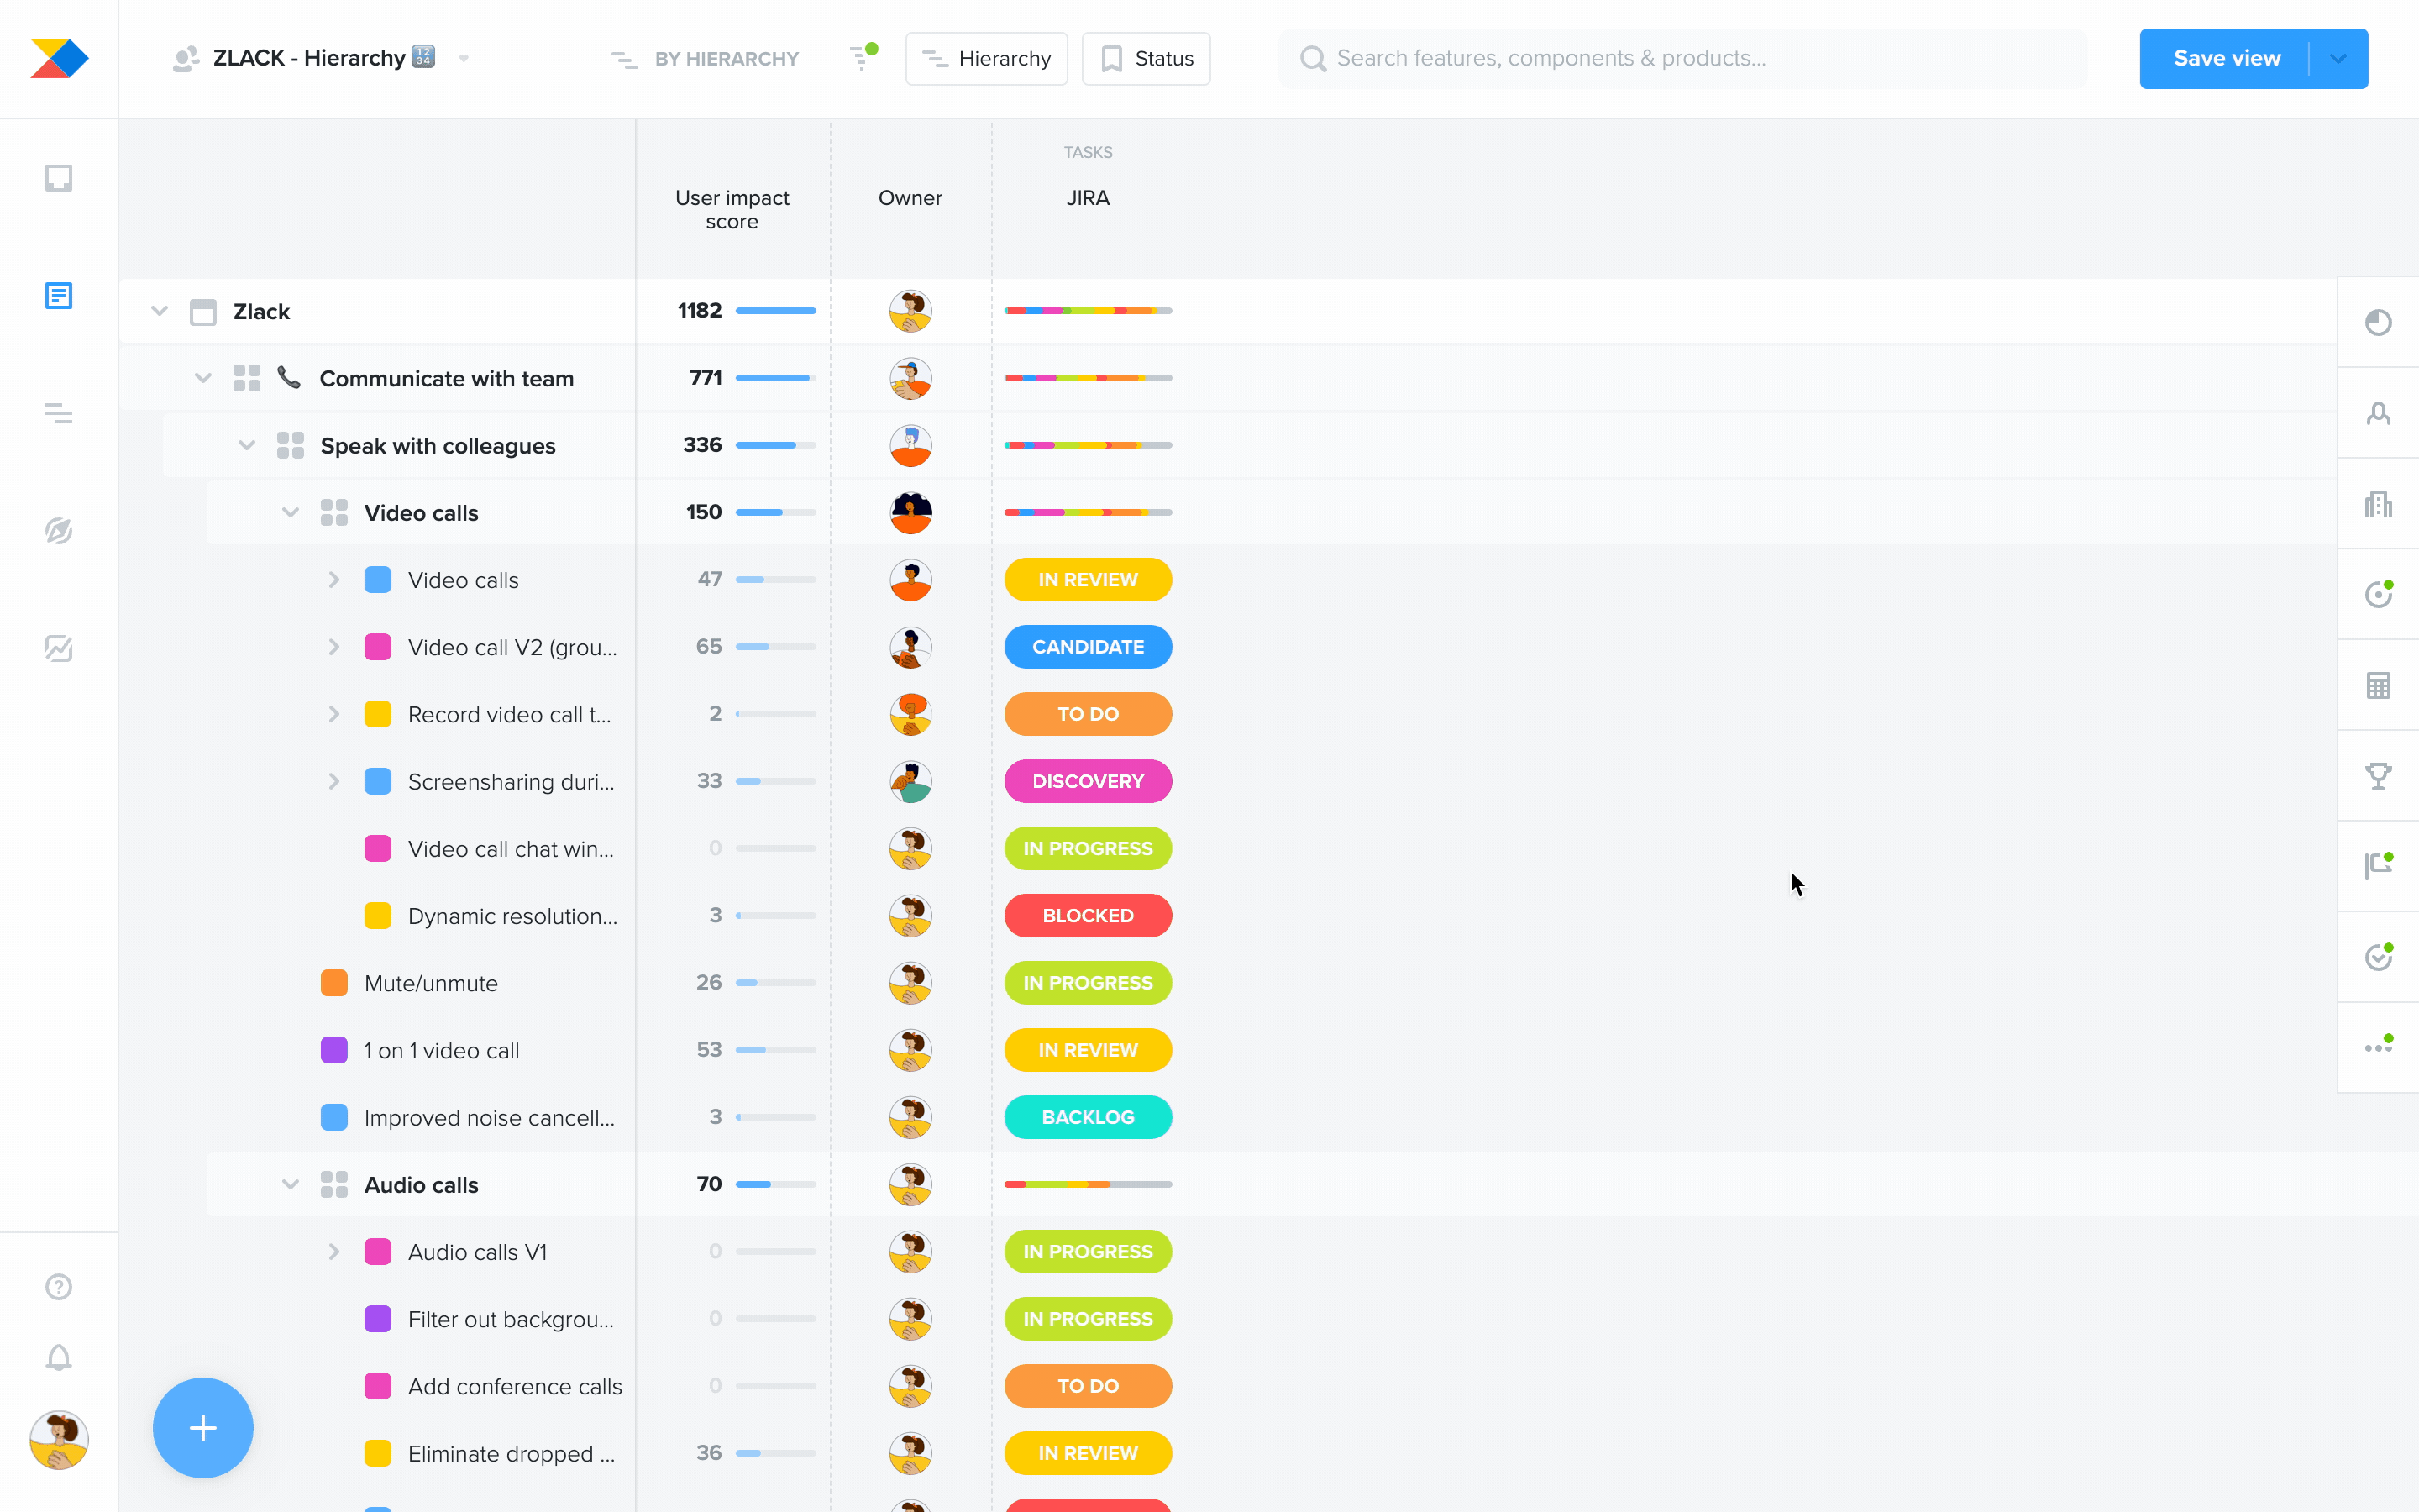The width and height of the screenshot is (2419, 1512).
Task: Click the Owner column header
Action: pos(910,198)
